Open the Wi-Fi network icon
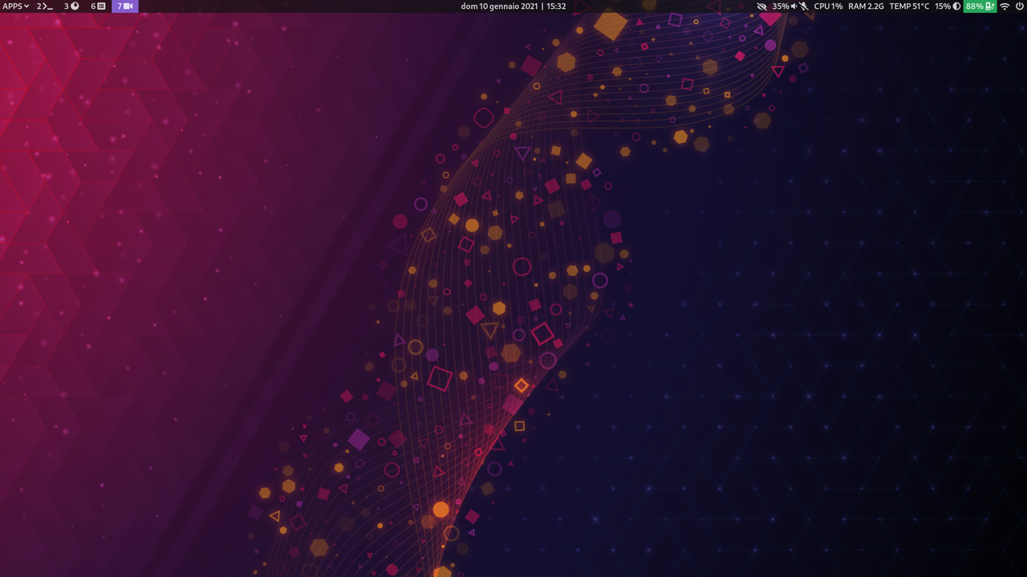 pos(1005,6)
